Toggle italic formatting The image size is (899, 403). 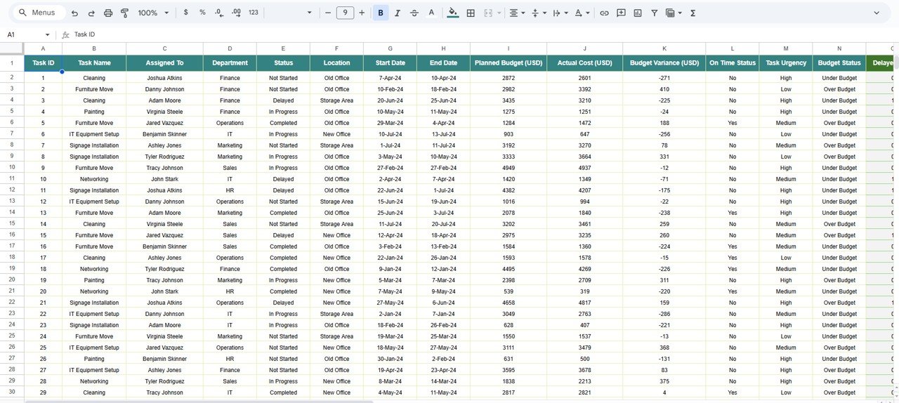(x=398, y=13)
